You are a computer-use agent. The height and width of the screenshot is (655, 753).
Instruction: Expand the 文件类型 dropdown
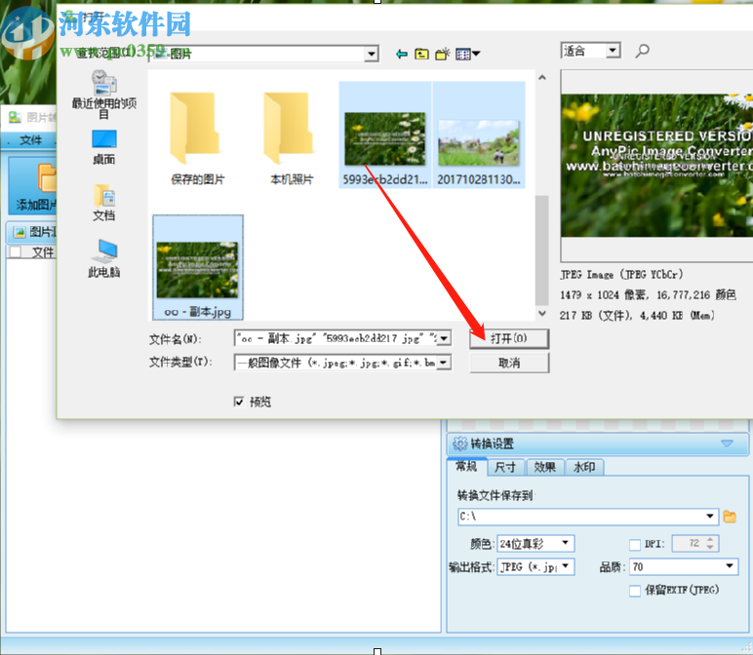pyautogui.click(x=444, y=363)
